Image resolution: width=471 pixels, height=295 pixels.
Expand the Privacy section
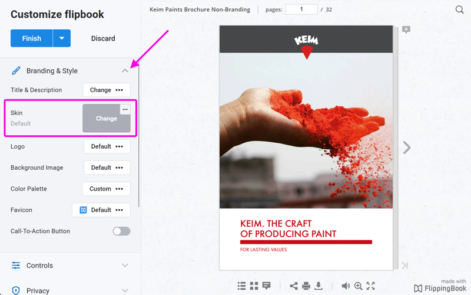(125, 290)
